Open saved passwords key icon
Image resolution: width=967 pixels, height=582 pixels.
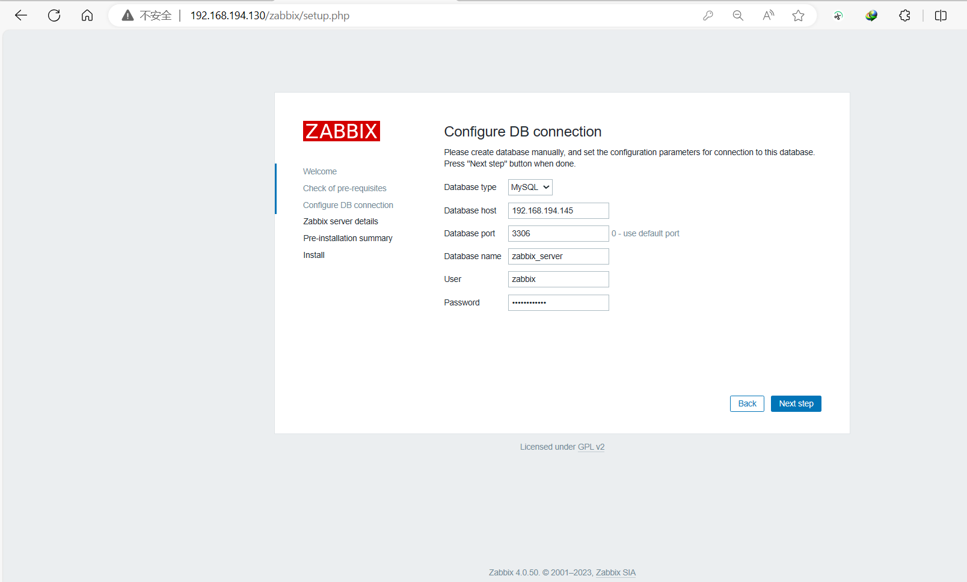pyautogui.click(x=708, y=16)
